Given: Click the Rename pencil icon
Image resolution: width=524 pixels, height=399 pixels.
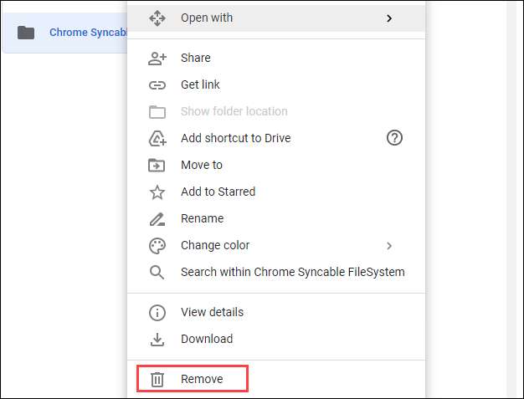Looking at the screenshot, I should point(157,218).
